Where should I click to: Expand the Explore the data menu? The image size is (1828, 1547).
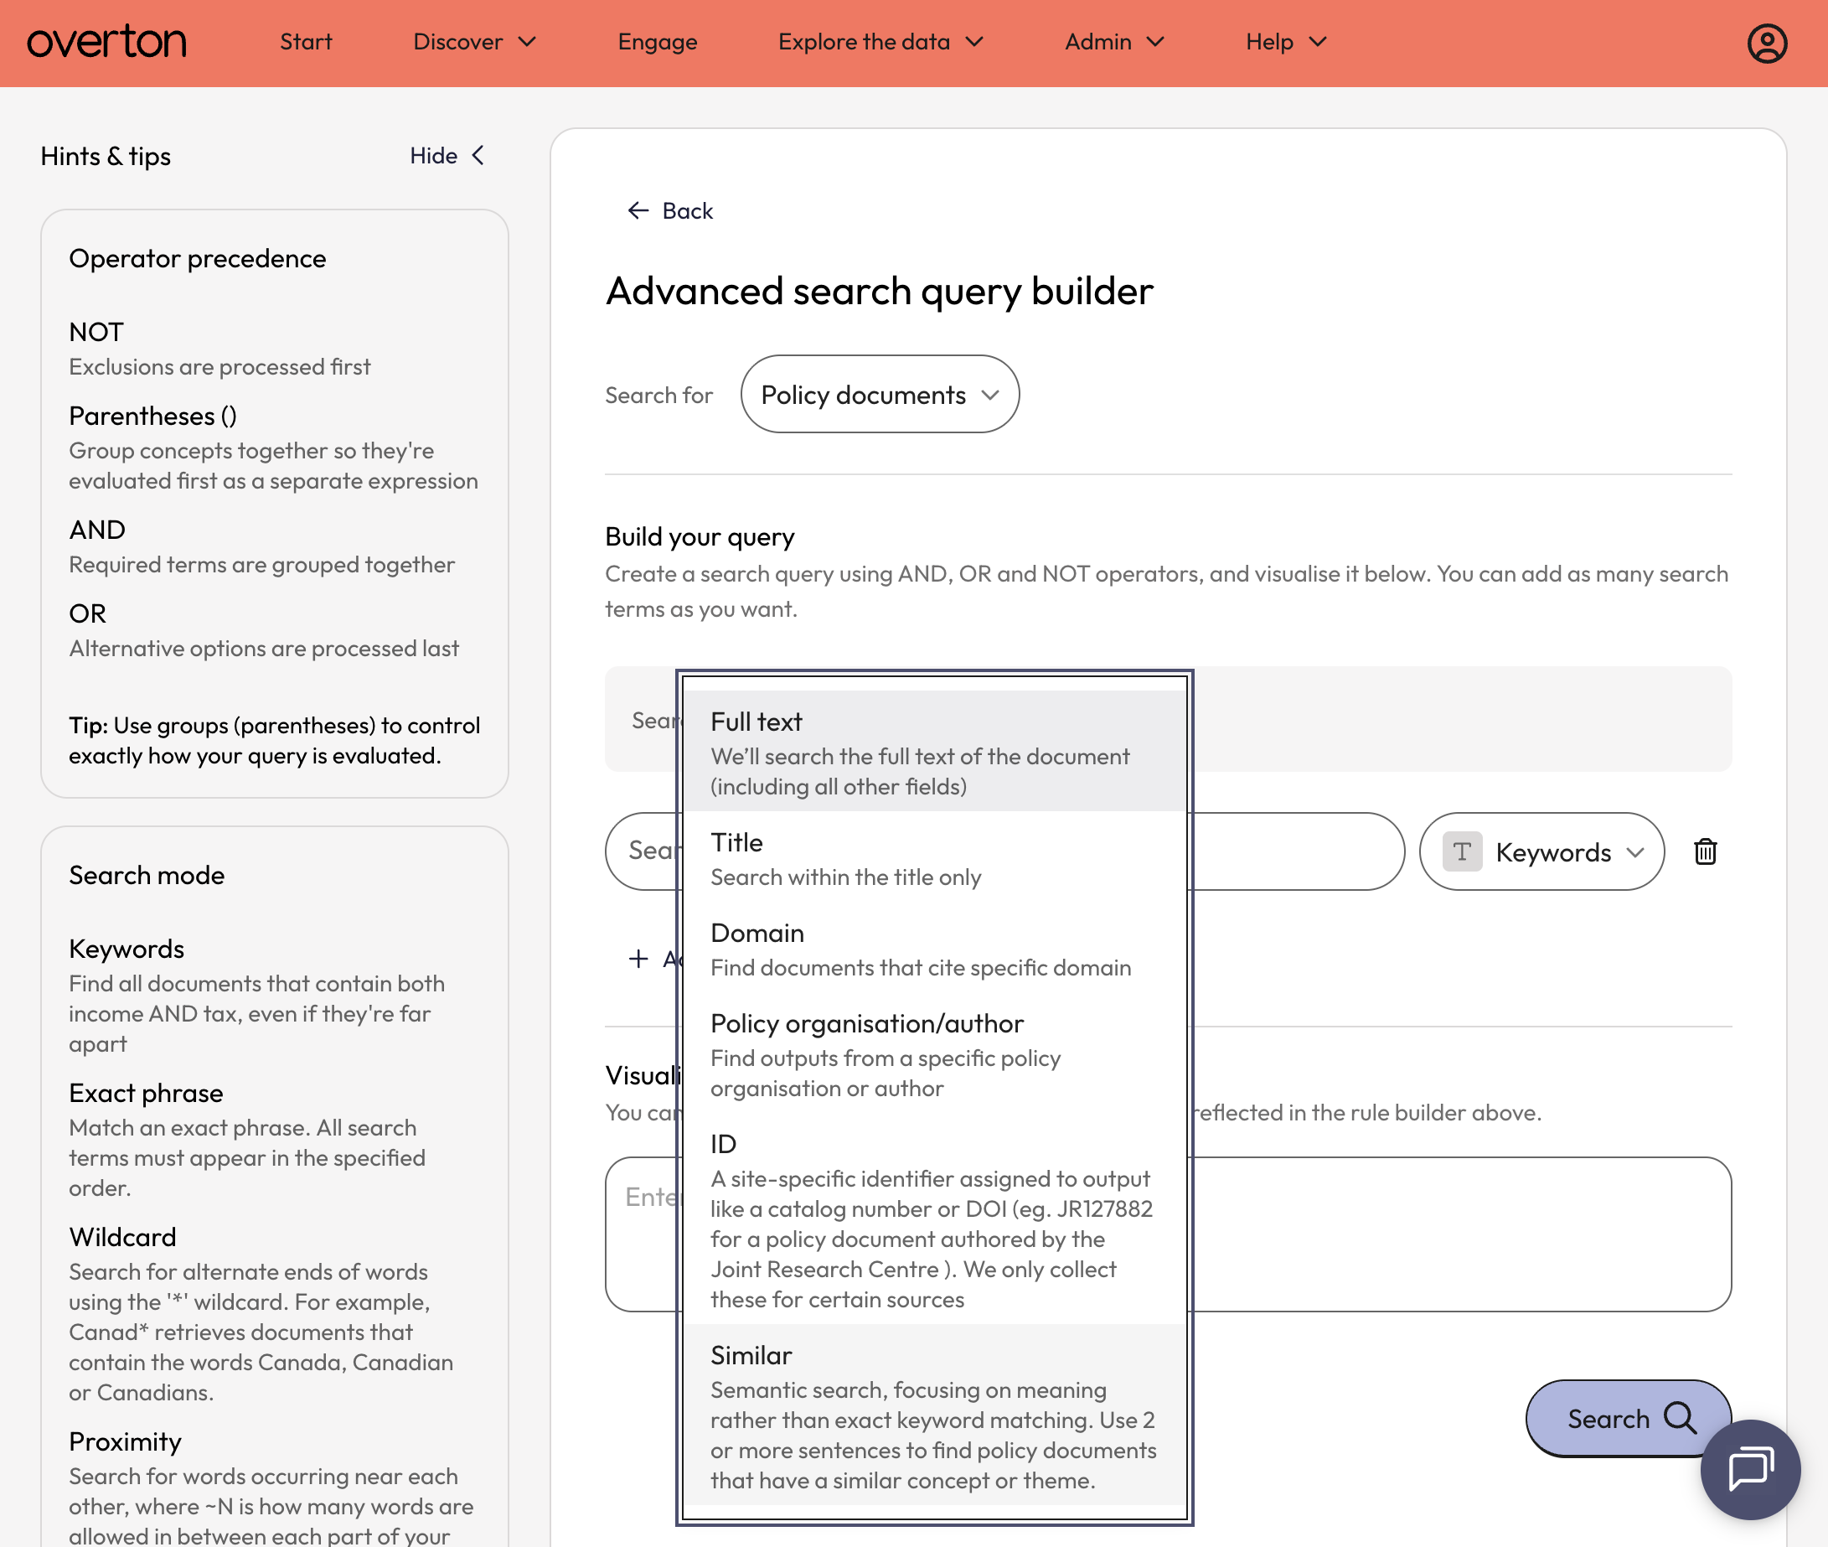[x=880, y=42]
